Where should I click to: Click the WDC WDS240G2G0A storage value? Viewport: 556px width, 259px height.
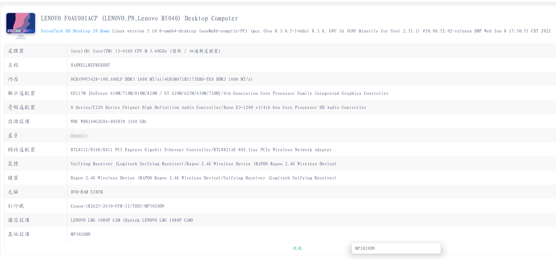pyautogui.click(x=108, y=122)
